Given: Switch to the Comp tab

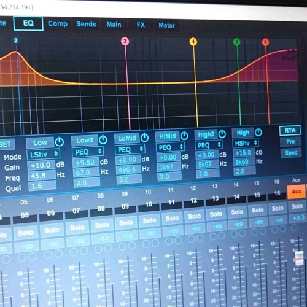Looking at the screenshot, I should pos(58,24).
